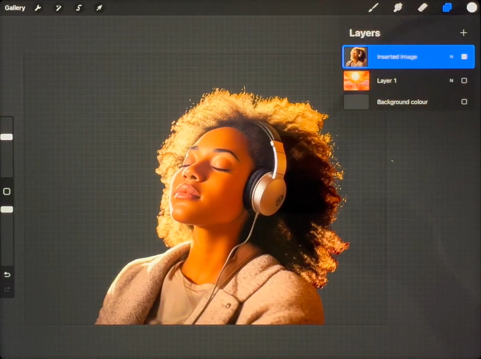Select the Smudge tool
The width and height of the screenshot is (481, 359).
(x=398, y=7)
